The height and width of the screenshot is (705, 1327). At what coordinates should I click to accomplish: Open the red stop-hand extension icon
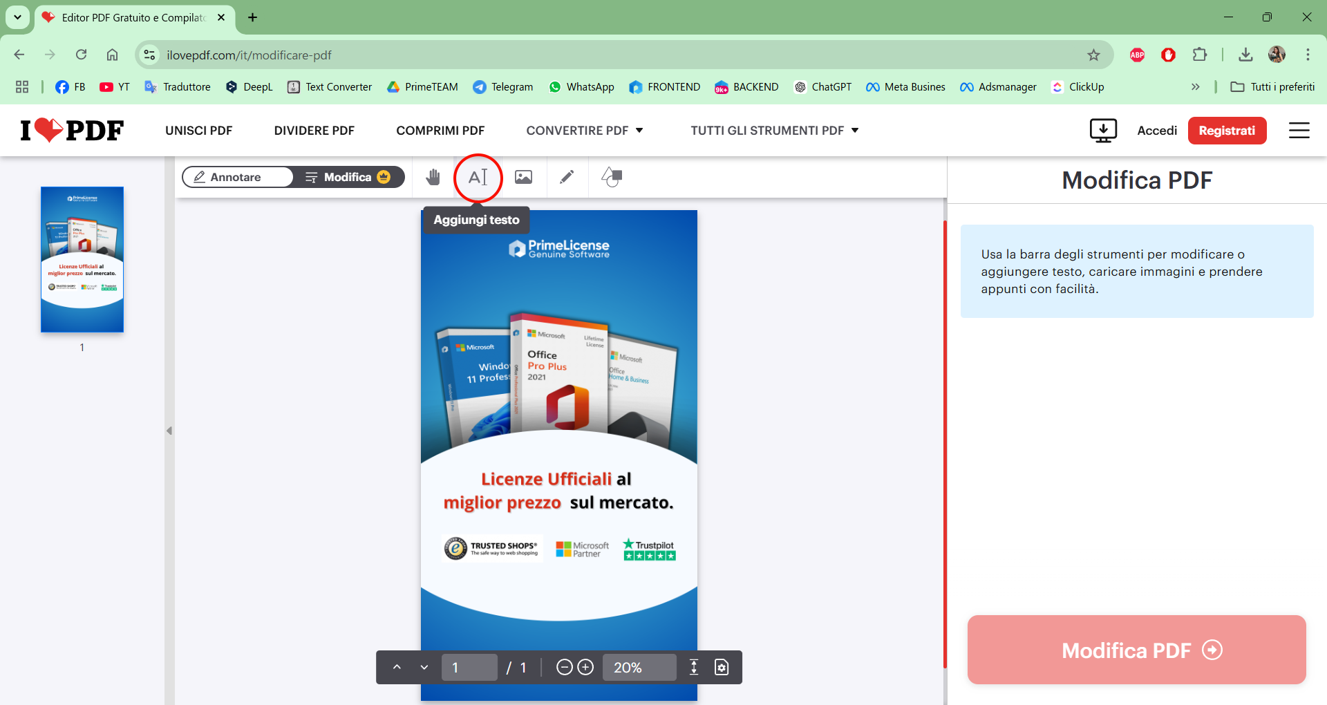(x=1168, y=55)
